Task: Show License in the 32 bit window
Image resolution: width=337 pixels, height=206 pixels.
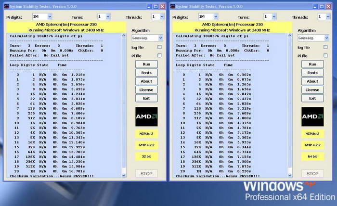Action: coord(146,90)
